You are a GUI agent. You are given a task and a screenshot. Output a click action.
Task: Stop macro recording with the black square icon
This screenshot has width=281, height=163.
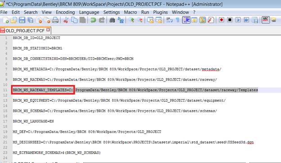coord(230,20)
